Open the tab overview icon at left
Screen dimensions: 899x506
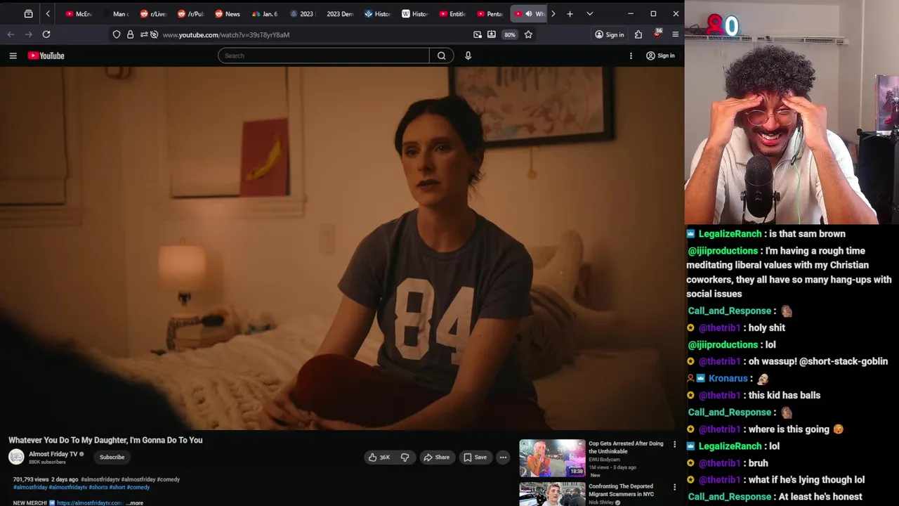pyautogui.click(x=28, y=13)
